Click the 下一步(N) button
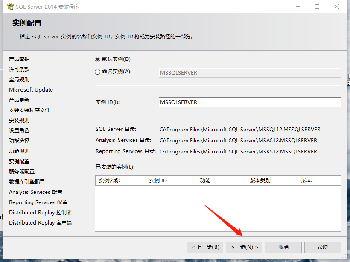This screenshot has width=350, height=262. click(x=244, y=247)
